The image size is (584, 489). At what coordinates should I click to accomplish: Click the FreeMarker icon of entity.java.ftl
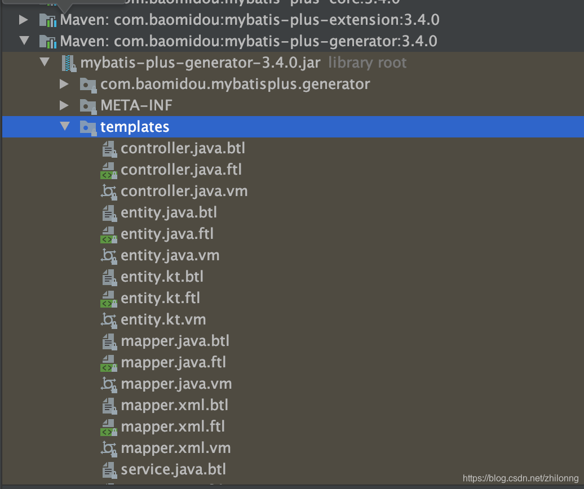tap(109, 235)
